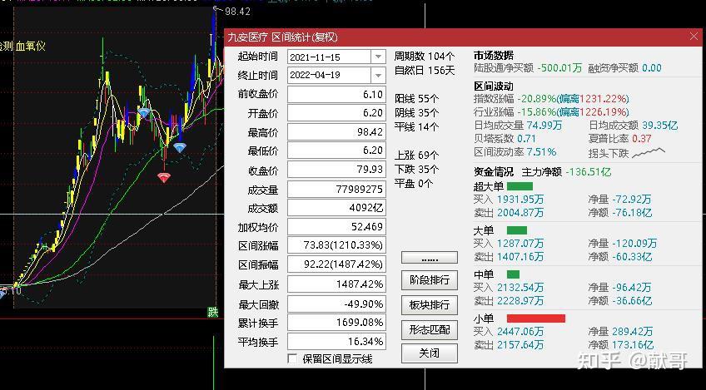Click the green 跌 marker at chart bottom
This screenshot has width=706, height=390.
point(213,312)
